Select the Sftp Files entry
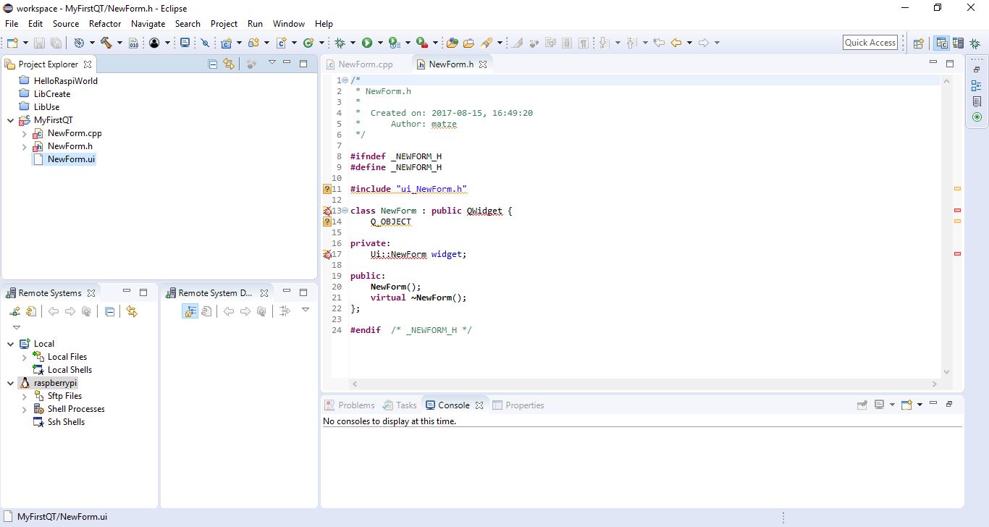This screenshot has width=989, height=527. [64, 396]
